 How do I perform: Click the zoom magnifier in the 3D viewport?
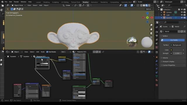point(151,25)
